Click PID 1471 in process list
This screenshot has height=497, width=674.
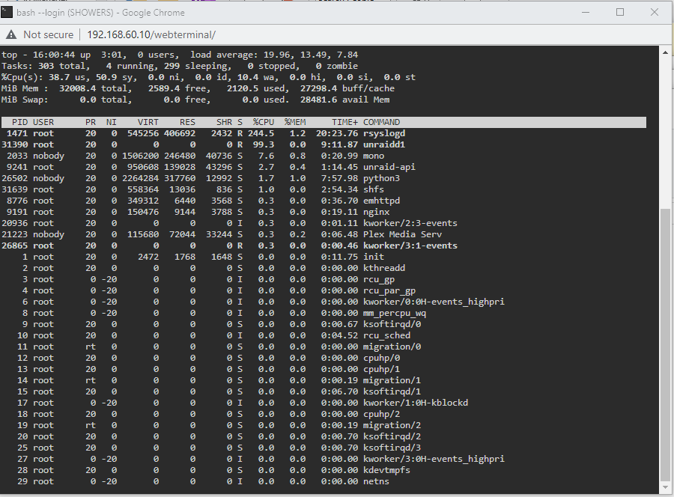coord(17,133)
